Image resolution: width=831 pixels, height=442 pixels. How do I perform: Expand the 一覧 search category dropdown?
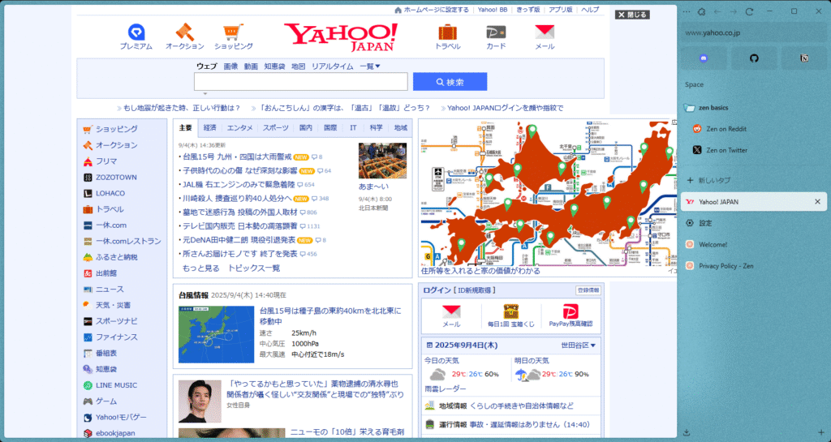(x=370, y=67)
